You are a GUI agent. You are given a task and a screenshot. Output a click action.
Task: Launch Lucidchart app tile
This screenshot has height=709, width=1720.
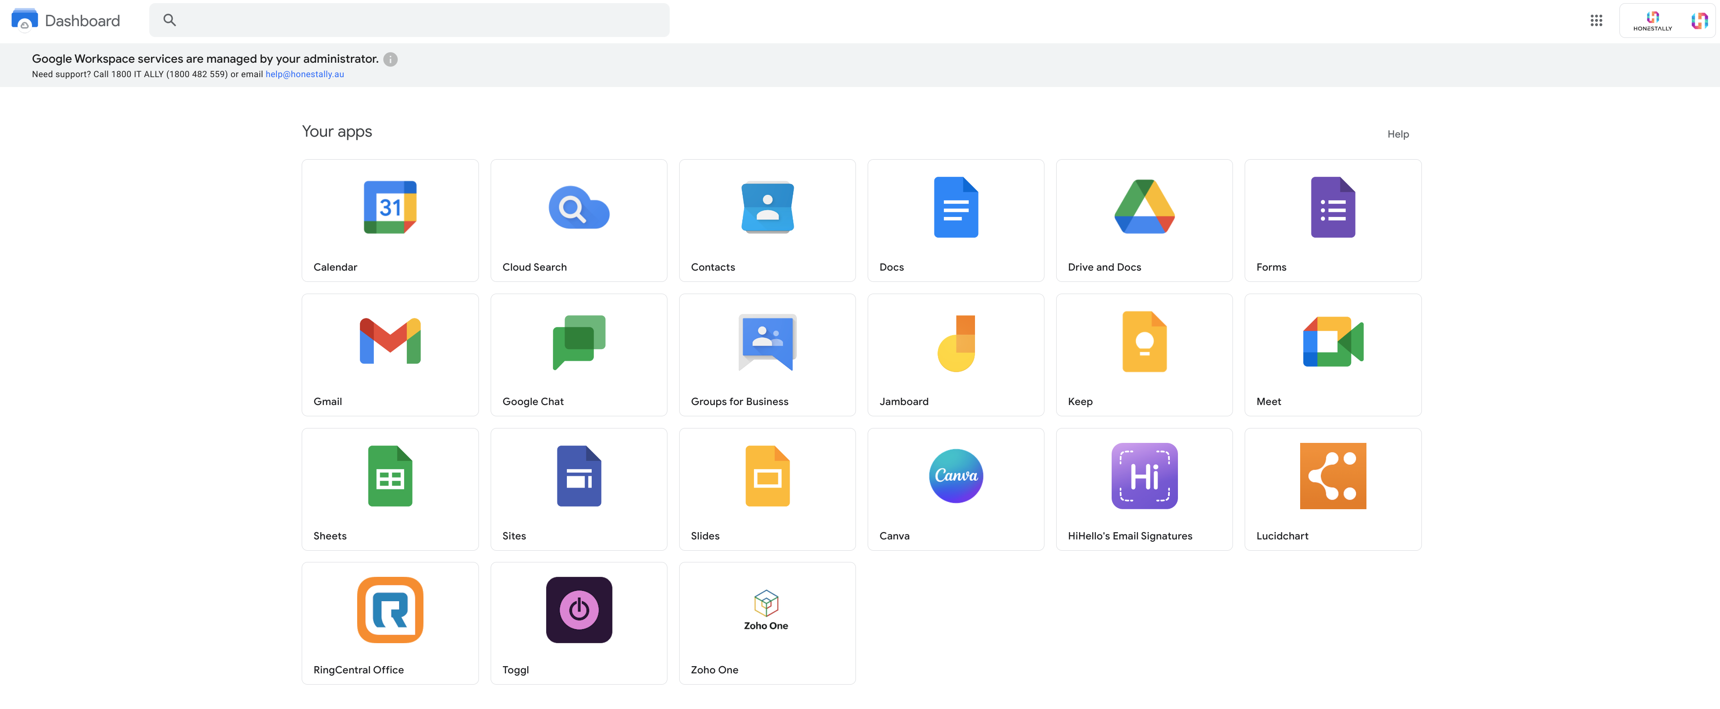[1332, 475]
